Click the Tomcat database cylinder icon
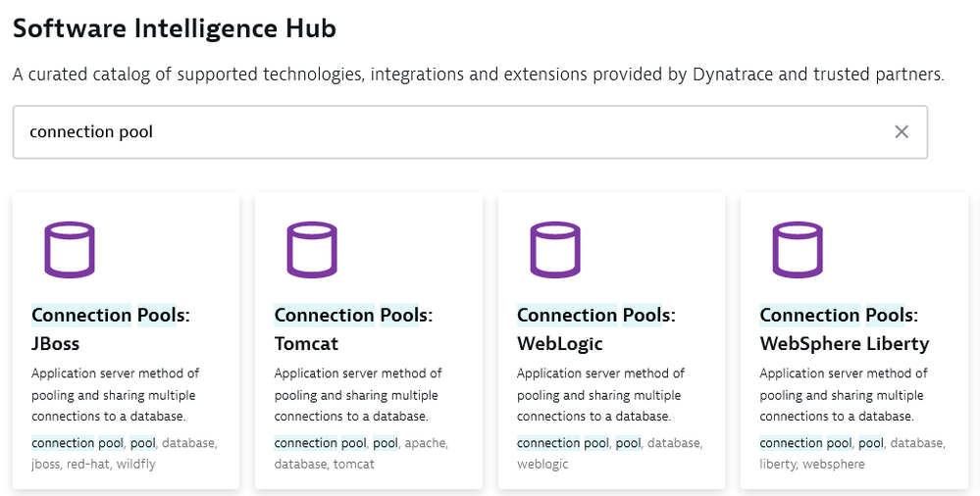Image resolution: width=980 pixels, height=496 pixels. tap(312, 249)
